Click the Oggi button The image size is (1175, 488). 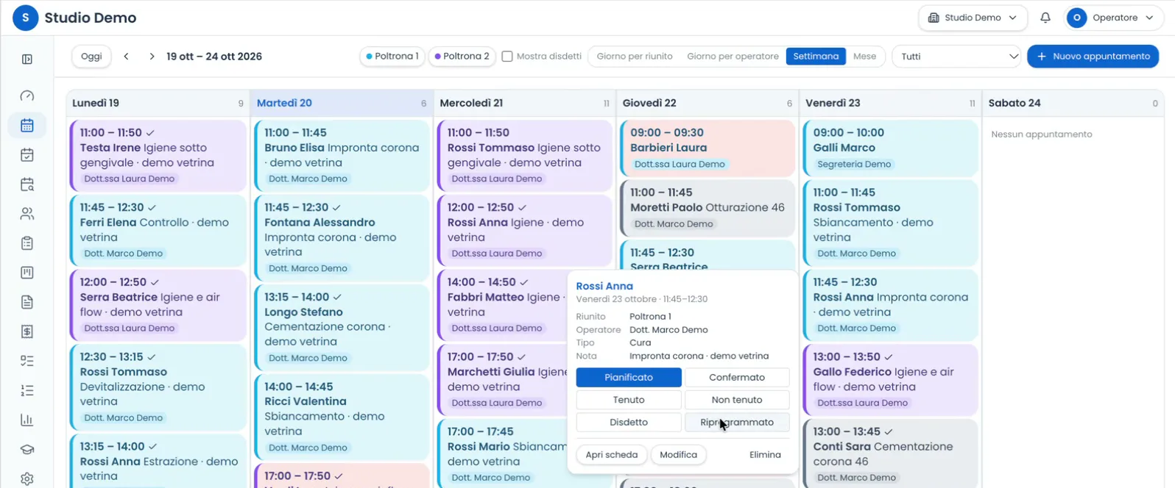pos(91,57)
